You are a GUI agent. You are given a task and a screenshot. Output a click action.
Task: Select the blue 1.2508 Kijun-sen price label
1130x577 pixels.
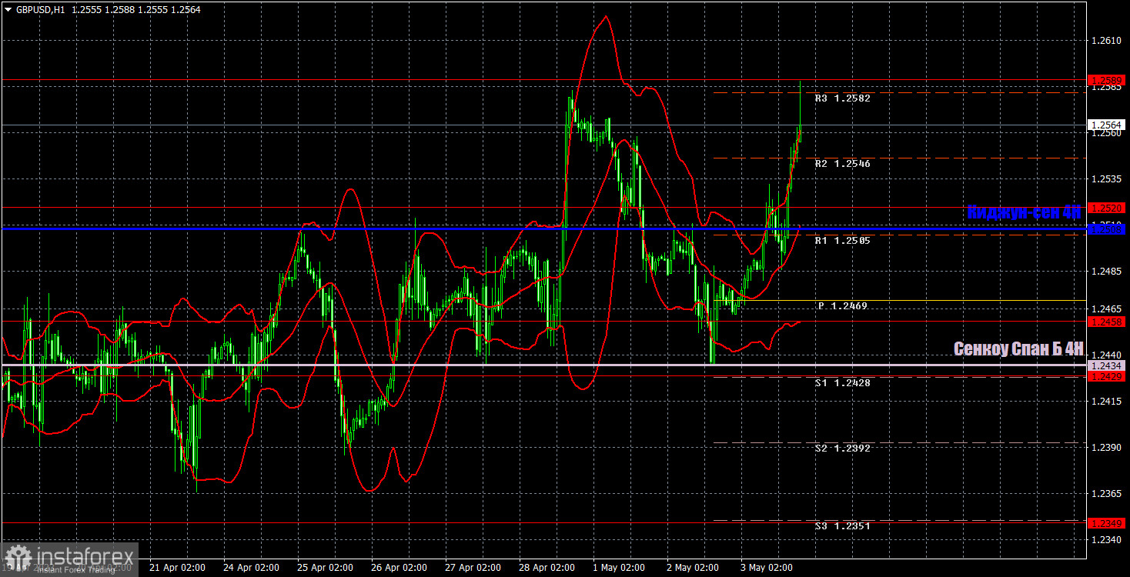(1107, 229)
